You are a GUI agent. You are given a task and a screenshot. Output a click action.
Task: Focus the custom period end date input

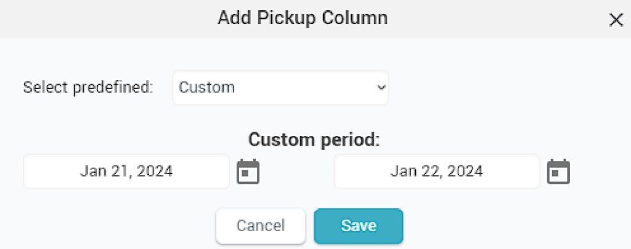pos(437,172)
